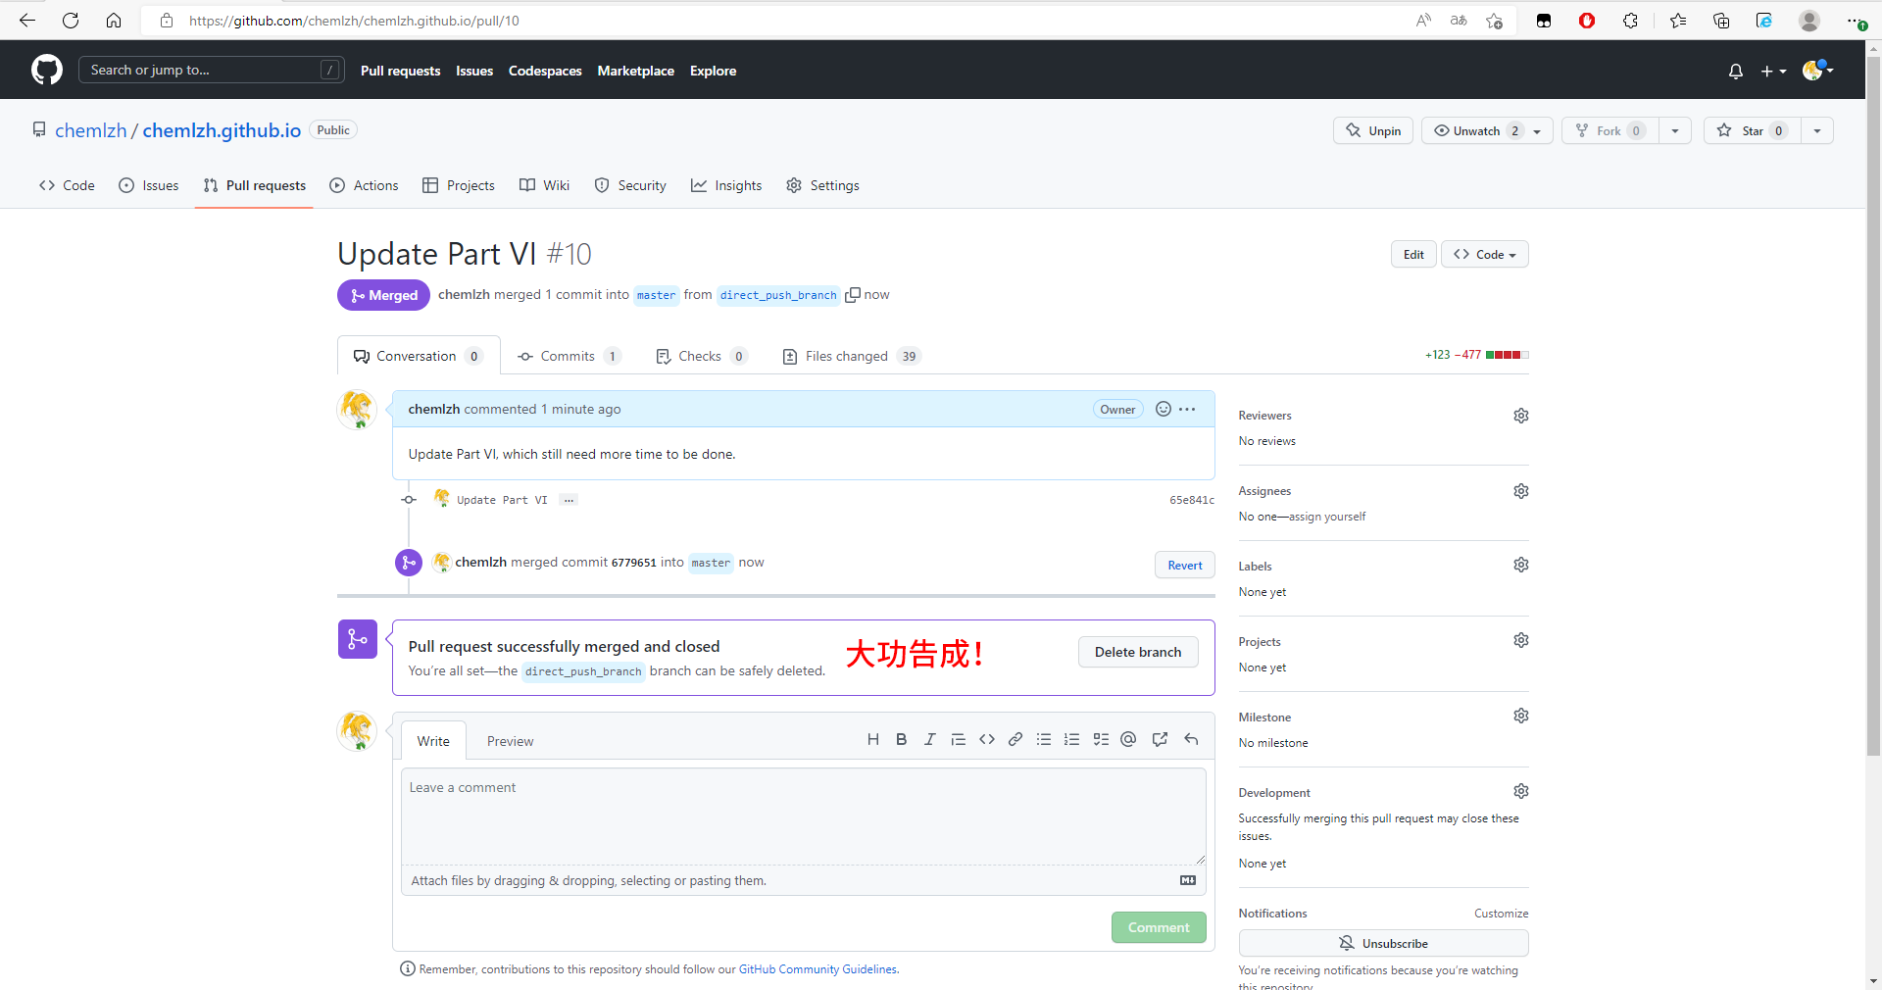Click the Leave a comment text area
This screenshot has height=990, width=1882.
[803, 816]
